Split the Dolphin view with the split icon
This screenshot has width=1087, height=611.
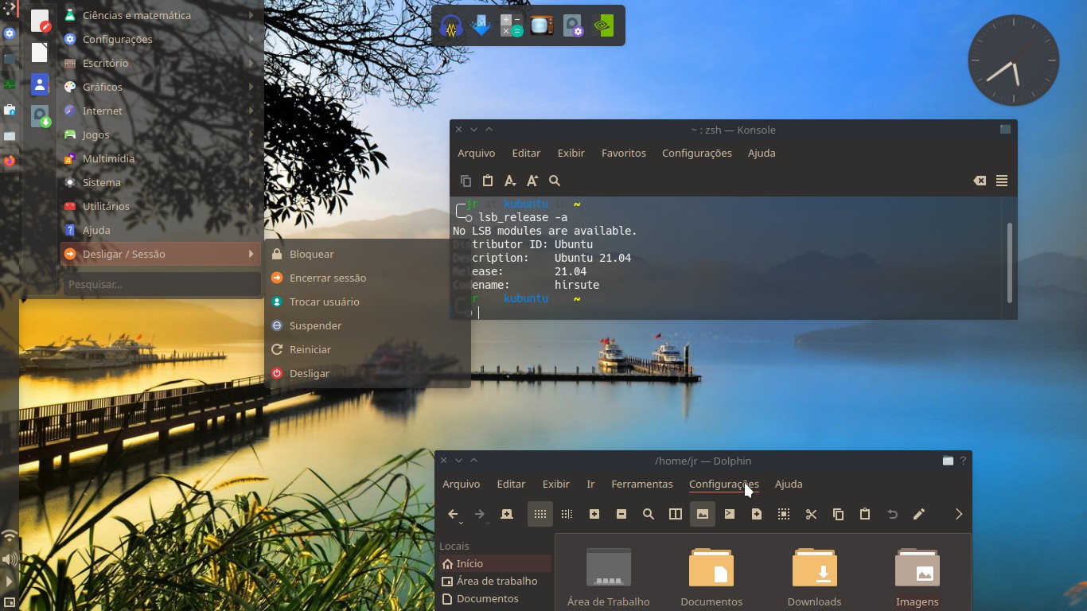tap(676, 514)
